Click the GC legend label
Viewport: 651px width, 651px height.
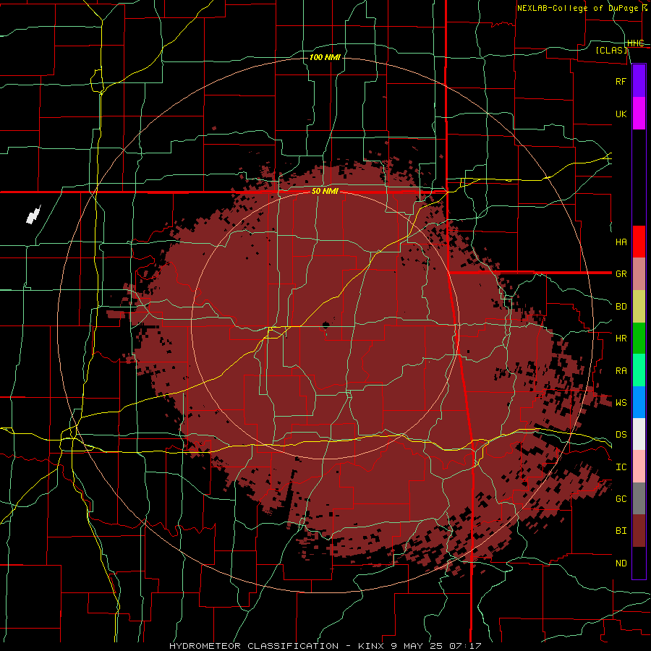[621, 498]
